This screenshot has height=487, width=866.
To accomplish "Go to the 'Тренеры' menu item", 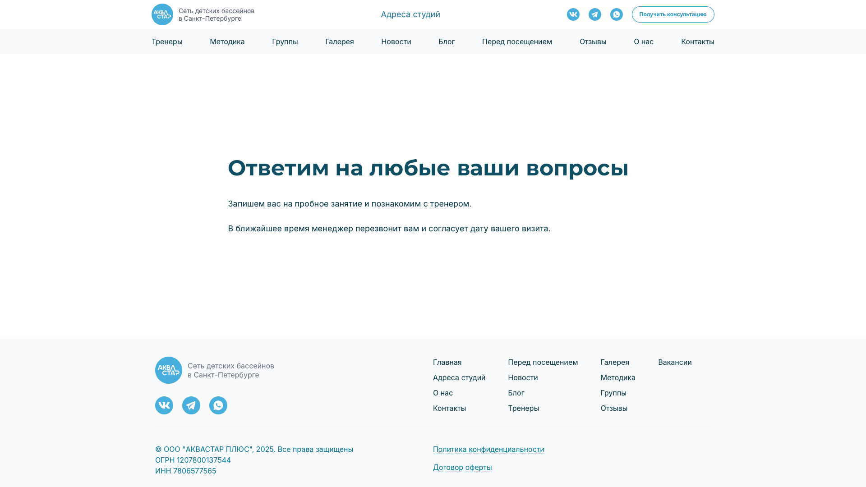I will 167,41.
